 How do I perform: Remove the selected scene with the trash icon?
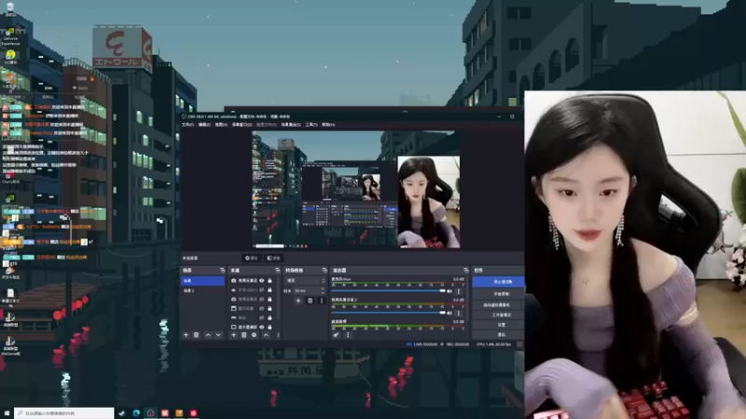[196, 335]
